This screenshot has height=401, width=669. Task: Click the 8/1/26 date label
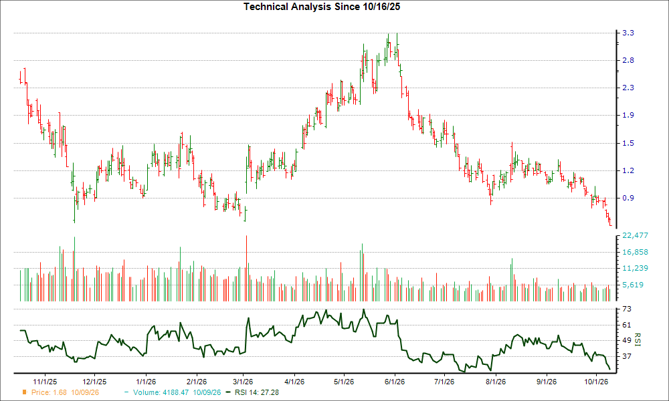pos(495,382)
